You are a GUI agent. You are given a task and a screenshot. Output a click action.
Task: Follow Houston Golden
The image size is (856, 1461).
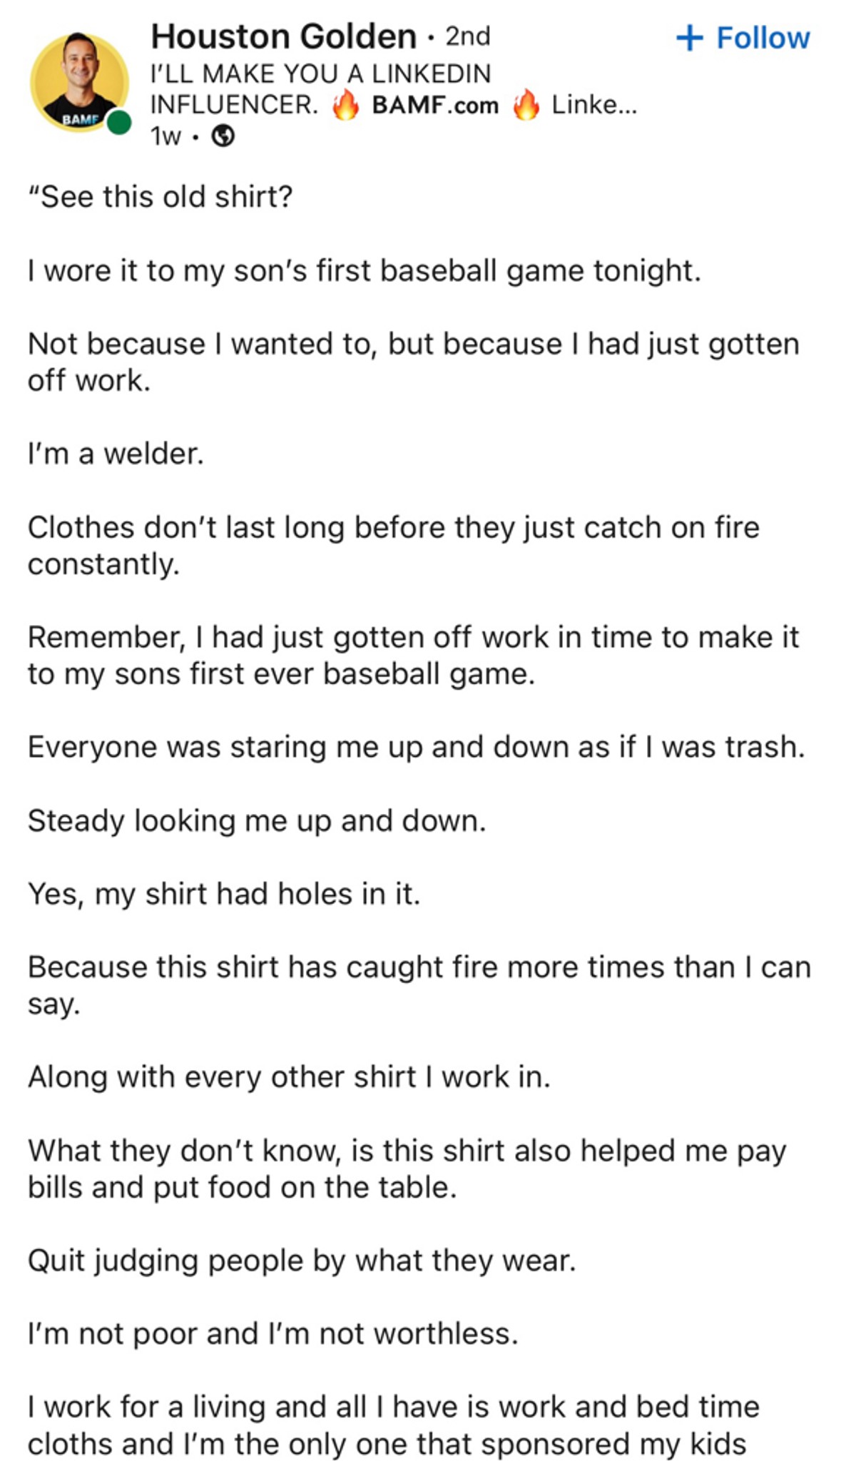[743, 38]
